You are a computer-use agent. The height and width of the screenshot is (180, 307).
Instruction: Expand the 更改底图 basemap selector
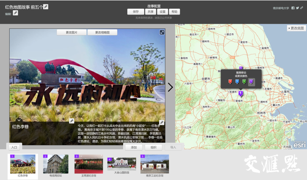(296, 28)
